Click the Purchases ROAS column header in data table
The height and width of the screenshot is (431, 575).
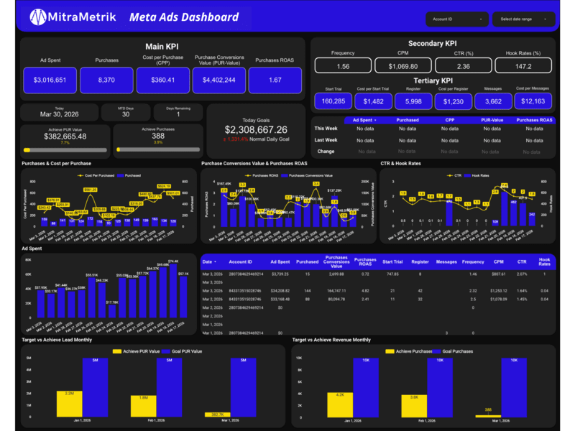point(365,262)
